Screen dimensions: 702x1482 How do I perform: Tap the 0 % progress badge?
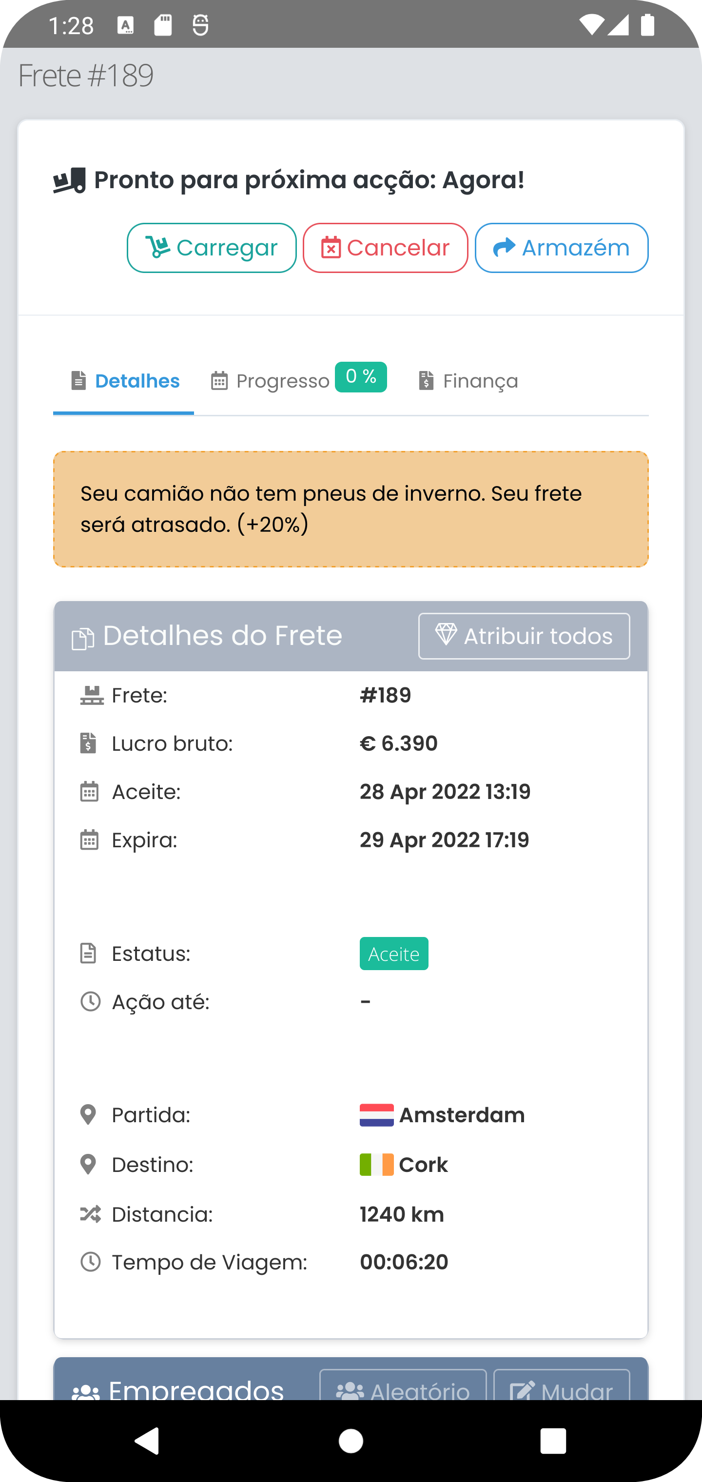tap(361, 377)
